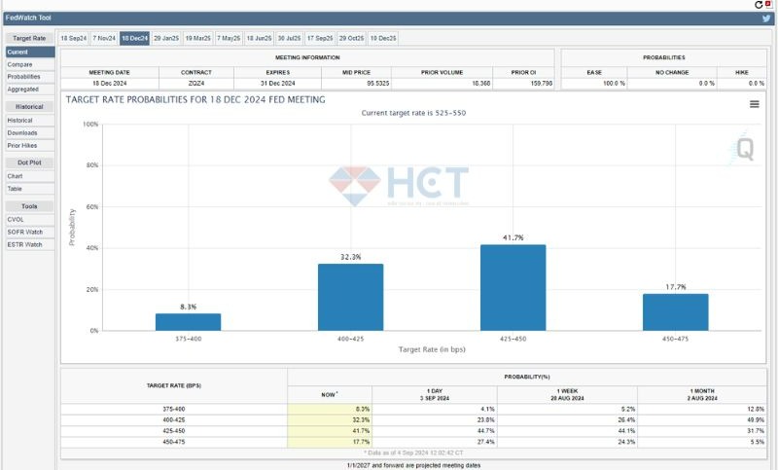
Task: Open Historical link under Historical section
Action: click(30, 121)
